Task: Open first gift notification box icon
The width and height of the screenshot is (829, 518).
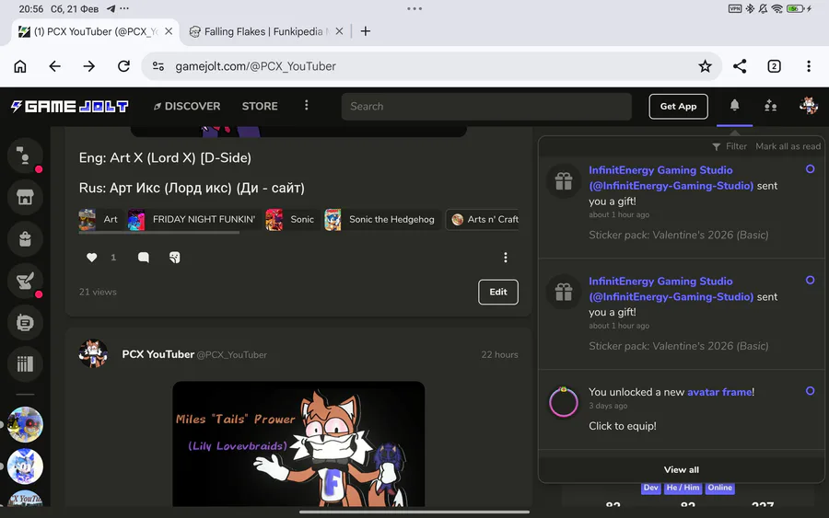Action: click(564, 181)
